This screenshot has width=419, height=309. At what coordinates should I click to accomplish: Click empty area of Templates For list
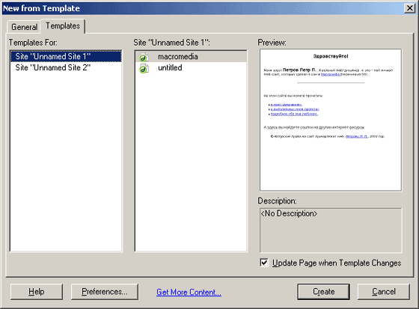pos(66,160)
